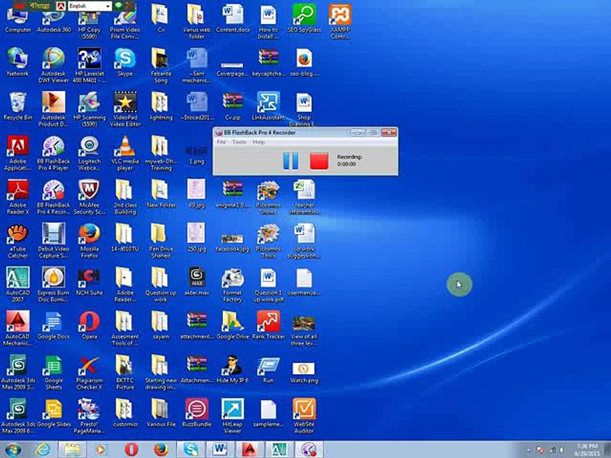
Task: Select Mozilla Firefox desktop shortcut
Action: (x=89, y=241)
